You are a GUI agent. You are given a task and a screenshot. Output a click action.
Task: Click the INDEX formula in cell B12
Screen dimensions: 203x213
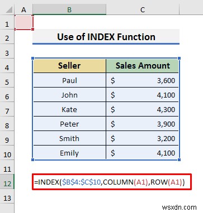pos(112,182)
